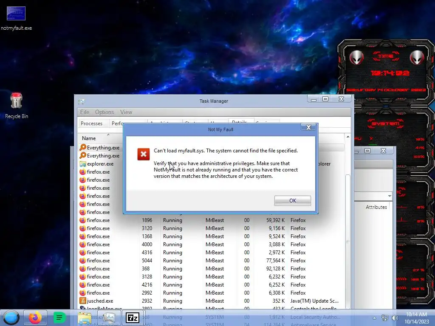Switch to the Details tab in Task Manager
The width and height of the screenshot is (435, 326).
coord(240,121)
